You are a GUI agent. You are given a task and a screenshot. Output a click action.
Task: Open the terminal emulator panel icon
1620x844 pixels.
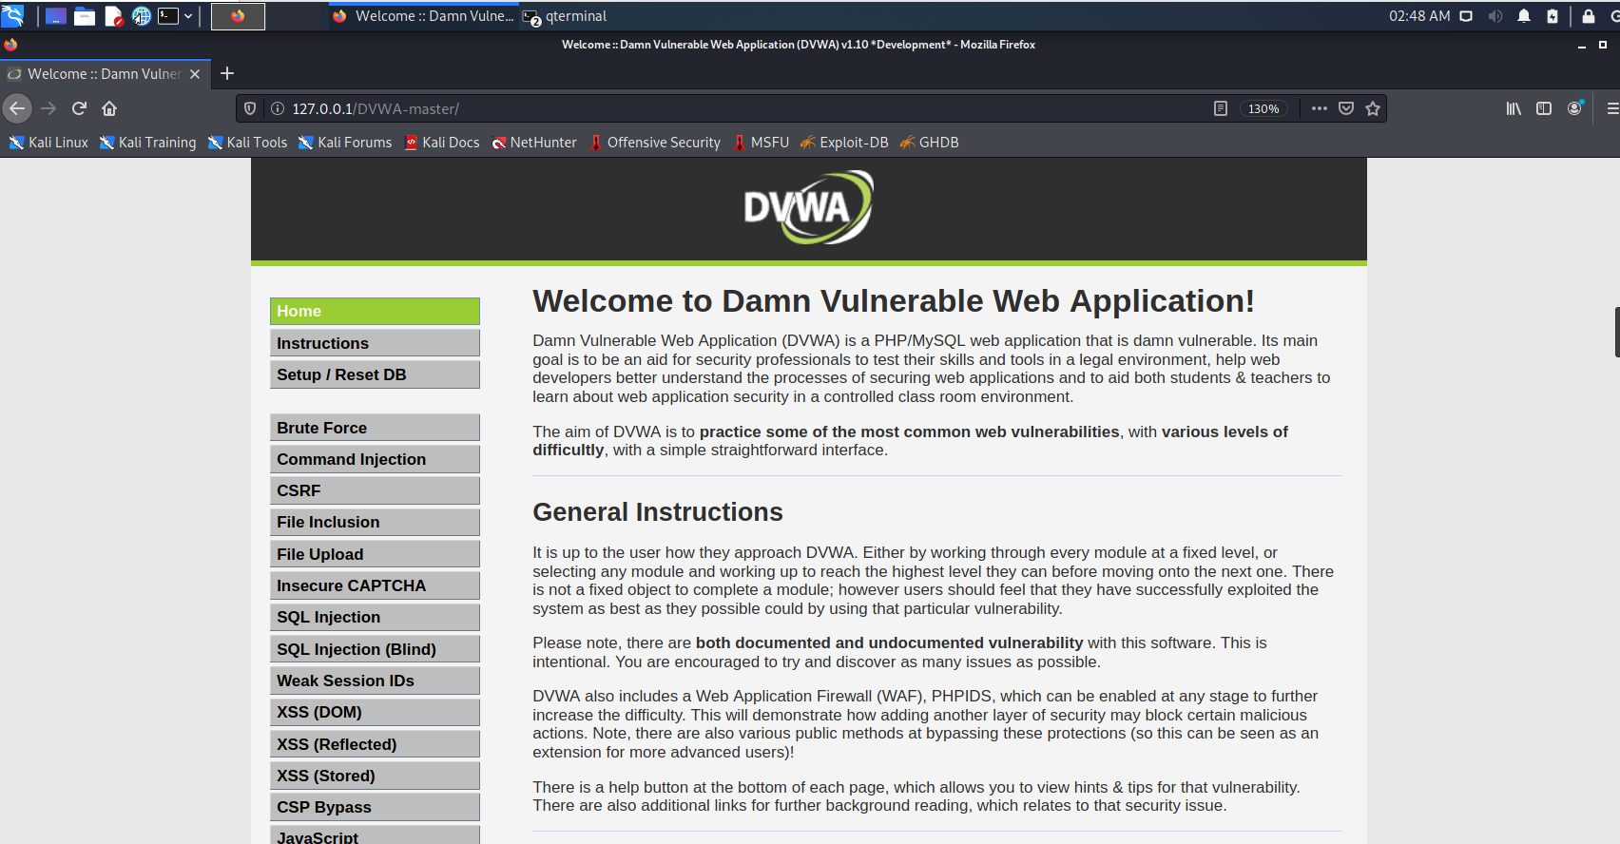(168, 16)
